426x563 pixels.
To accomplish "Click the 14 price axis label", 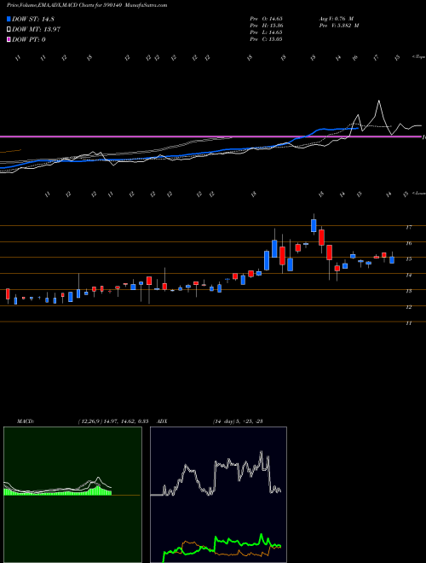I will (x=408, y=275).
